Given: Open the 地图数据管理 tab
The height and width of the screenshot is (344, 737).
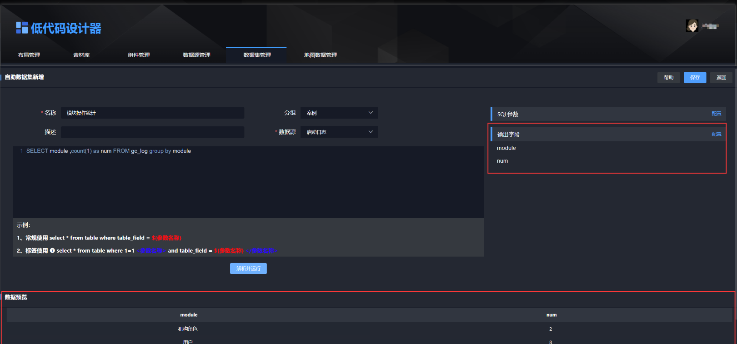Looking at the screenshot, I should point(321,55).
